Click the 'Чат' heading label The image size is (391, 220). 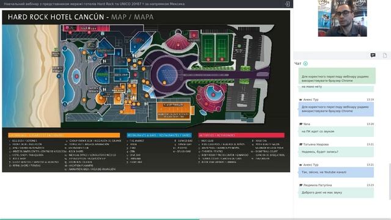pyautogui.click(x=298, y=64)
